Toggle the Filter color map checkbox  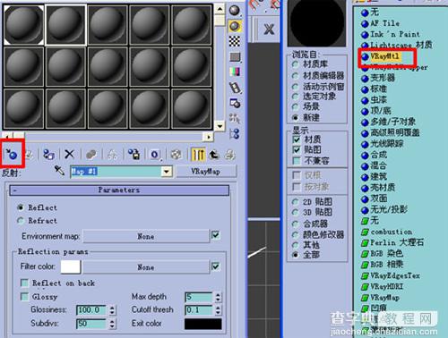point(215,266)
